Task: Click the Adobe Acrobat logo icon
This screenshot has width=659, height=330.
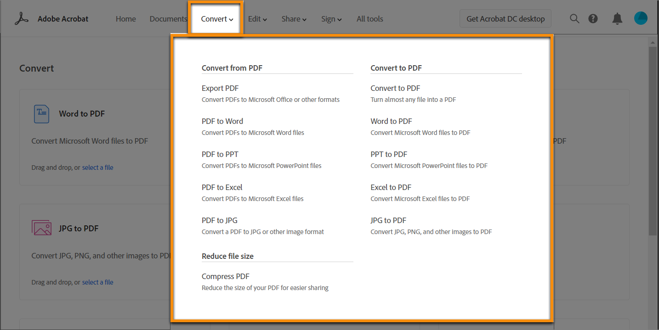Action: [22, 19]
